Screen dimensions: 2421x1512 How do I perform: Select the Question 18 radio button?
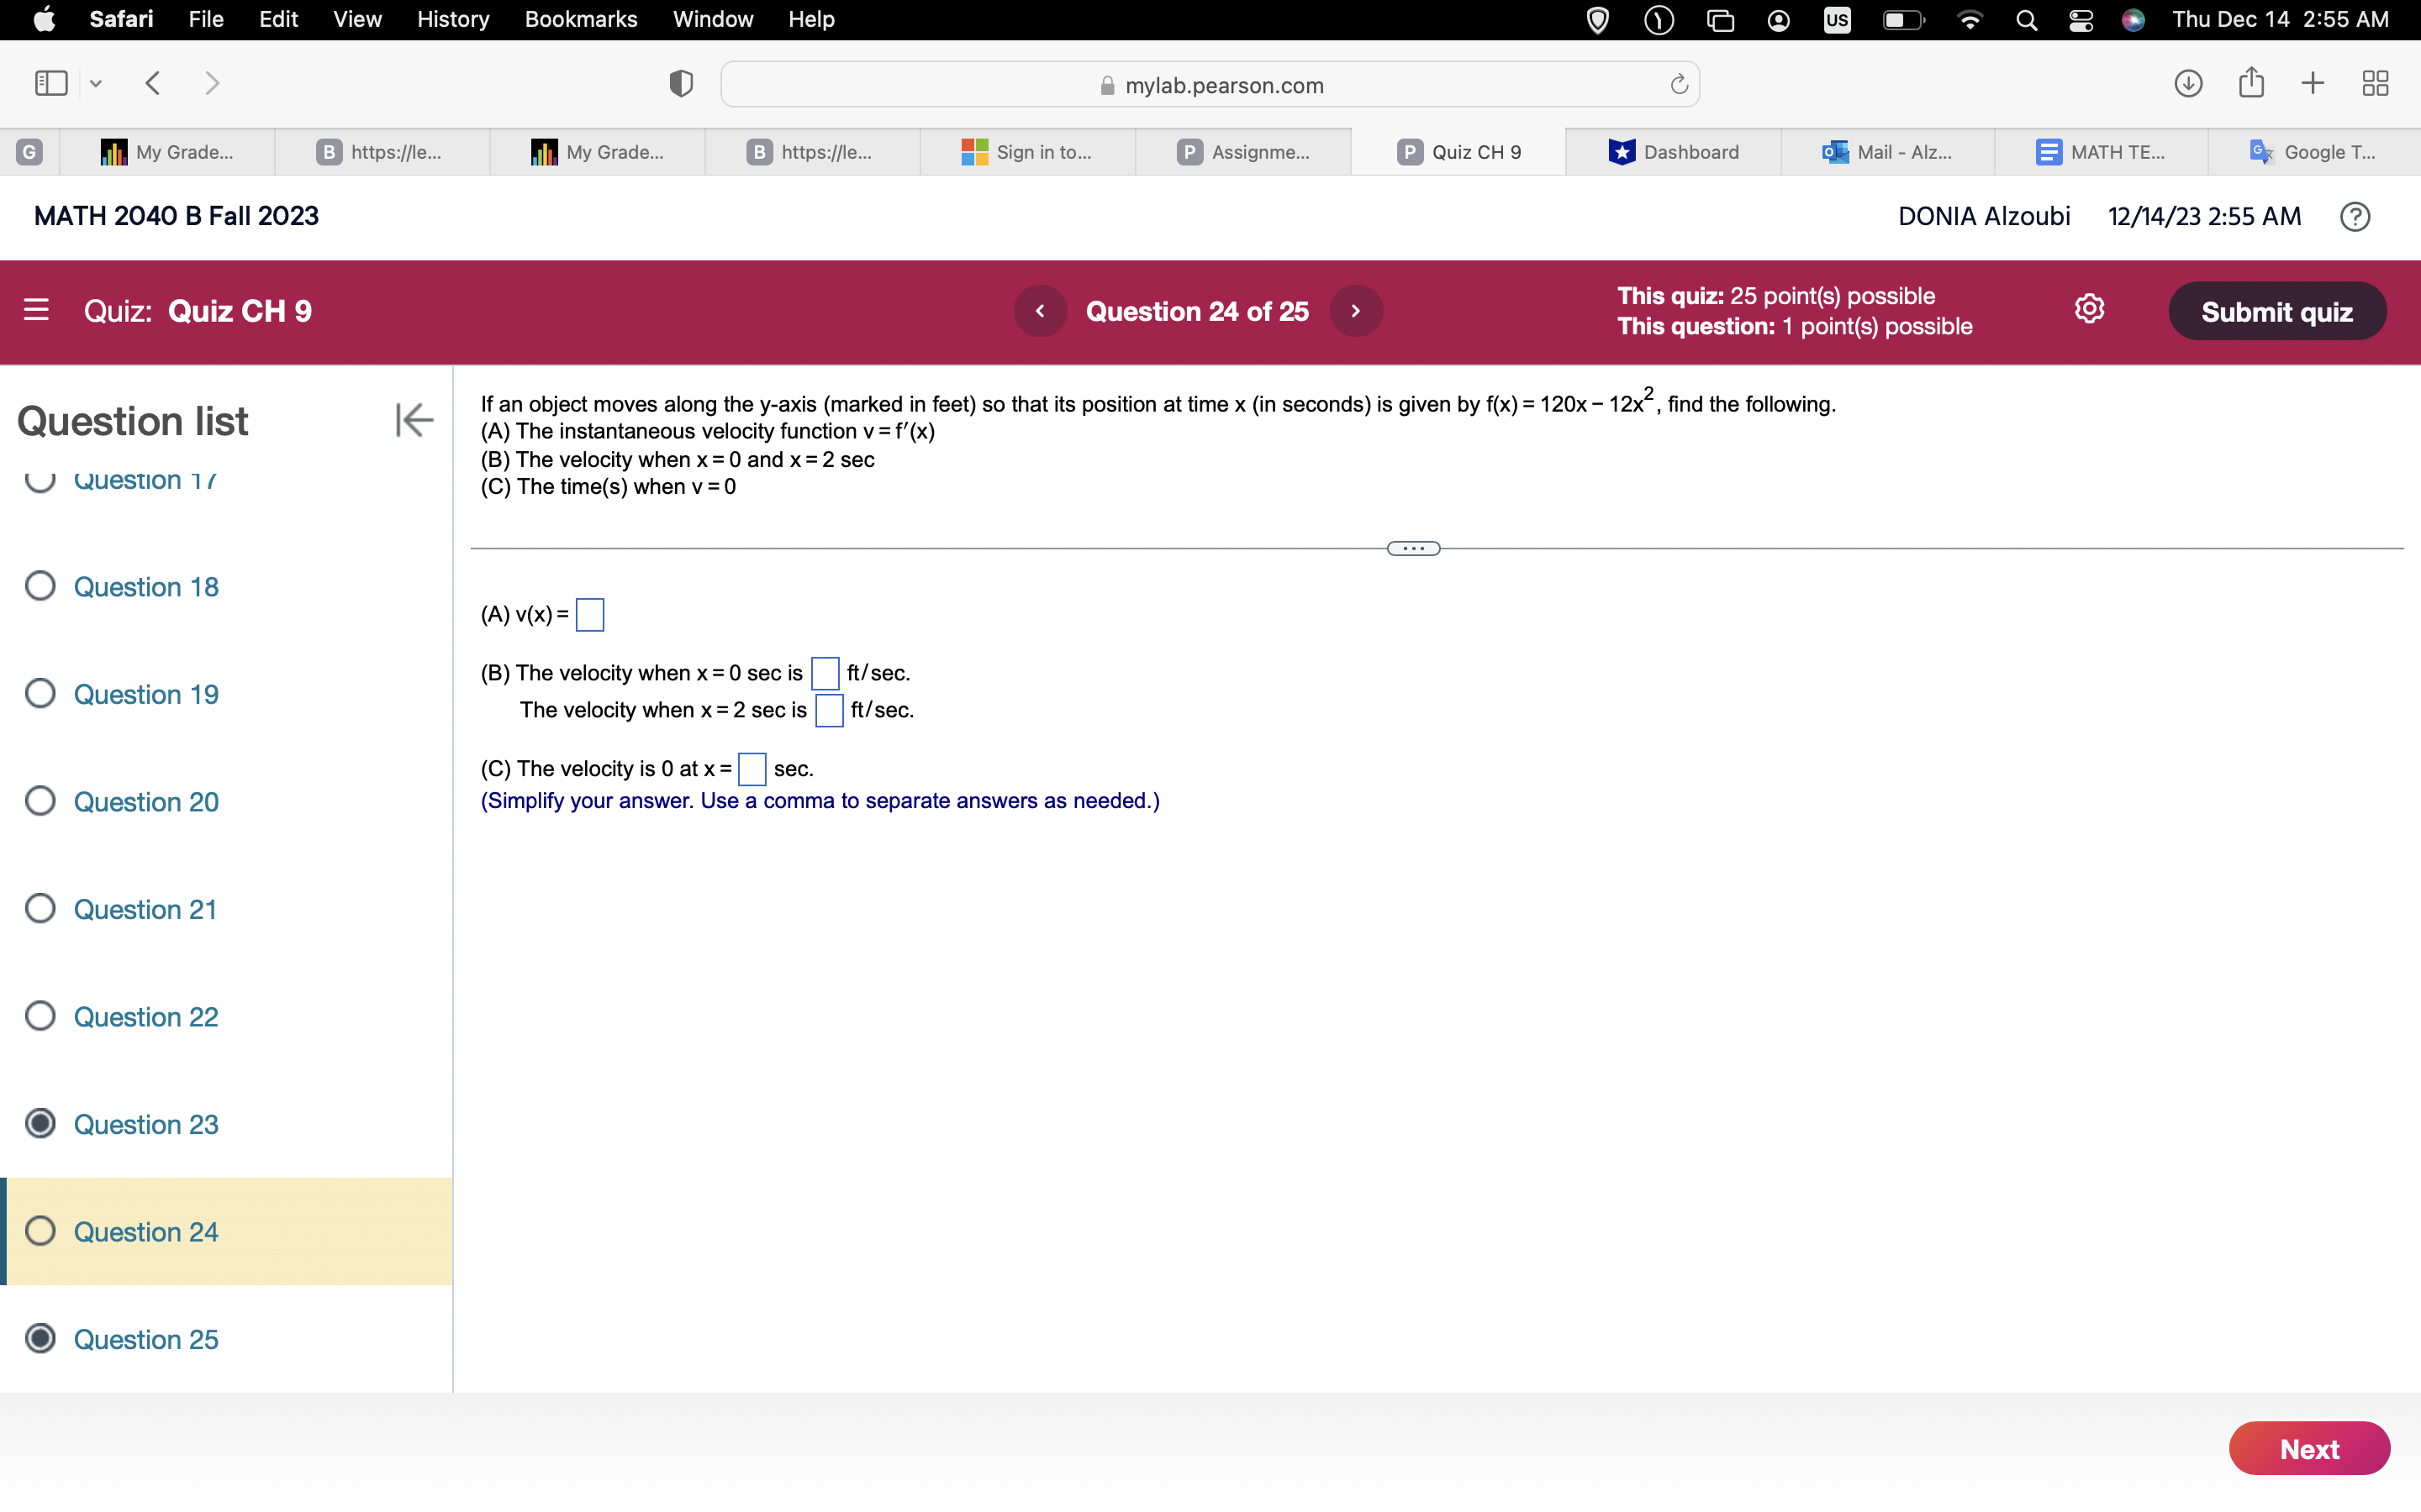(x=40, y=586)
